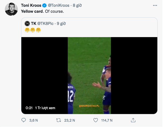Open the @ToniKroos handle link
The width and height of the screenshot is (163, 127).
tap(59, 5)
